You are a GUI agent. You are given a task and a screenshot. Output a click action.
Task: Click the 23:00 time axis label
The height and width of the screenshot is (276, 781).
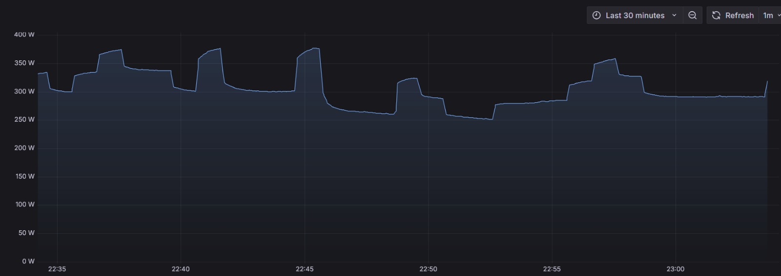tap(676, 269)
